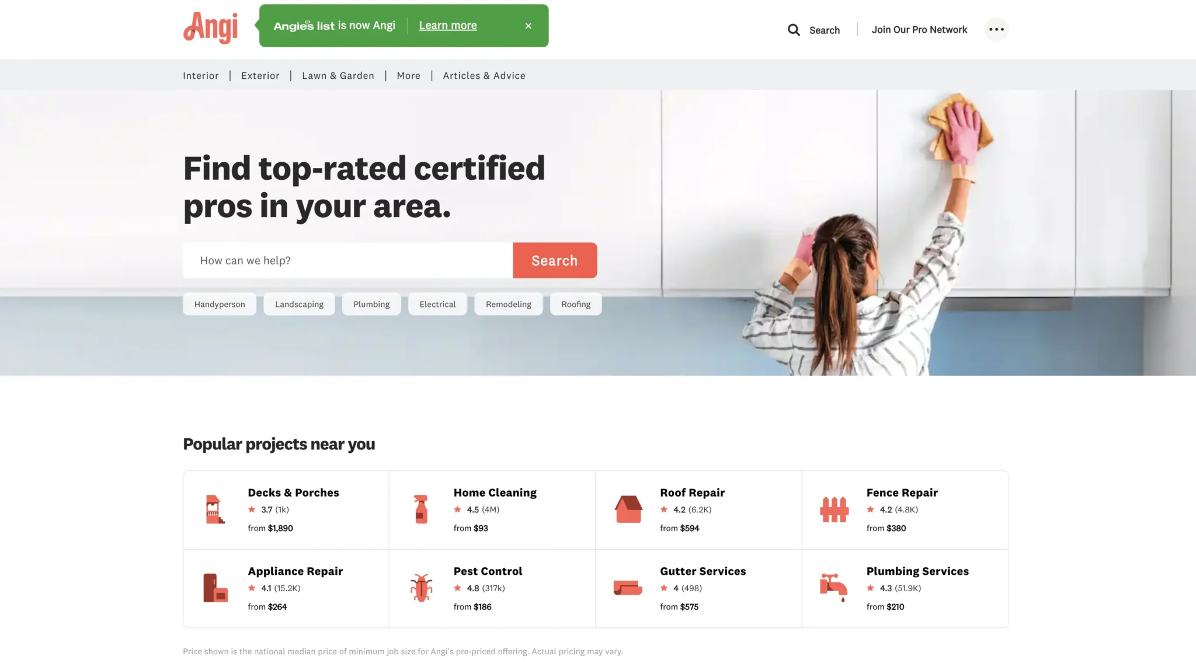The image size is (1196, 670).
Task: Click the '4.8 (317k)' rating text
Action: click(x=486, y=588)
